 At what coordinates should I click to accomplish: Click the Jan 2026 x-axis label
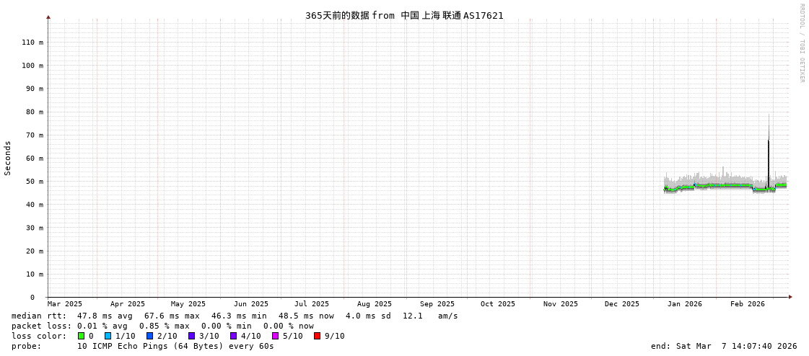(x=684, y=304)
